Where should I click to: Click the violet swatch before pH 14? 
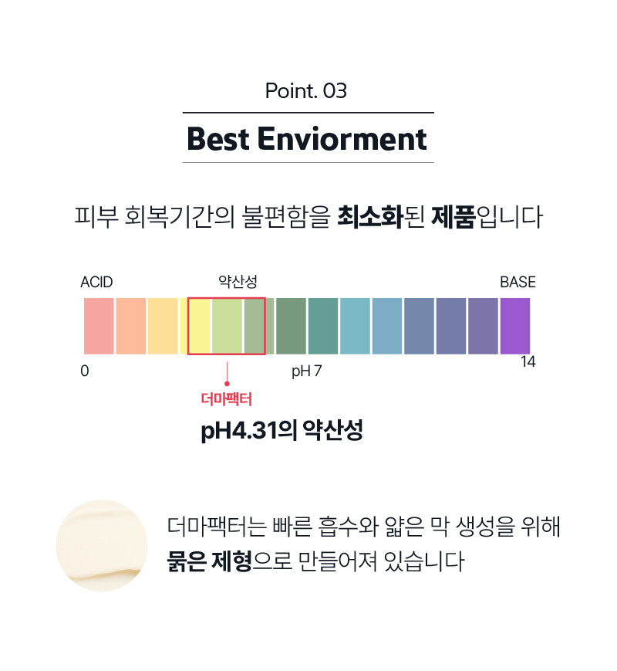point(483,326)
